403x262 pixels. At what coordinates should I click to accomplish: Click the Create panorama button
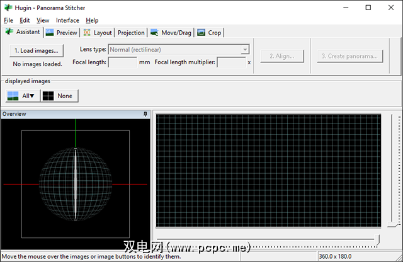tap(349, 56)
